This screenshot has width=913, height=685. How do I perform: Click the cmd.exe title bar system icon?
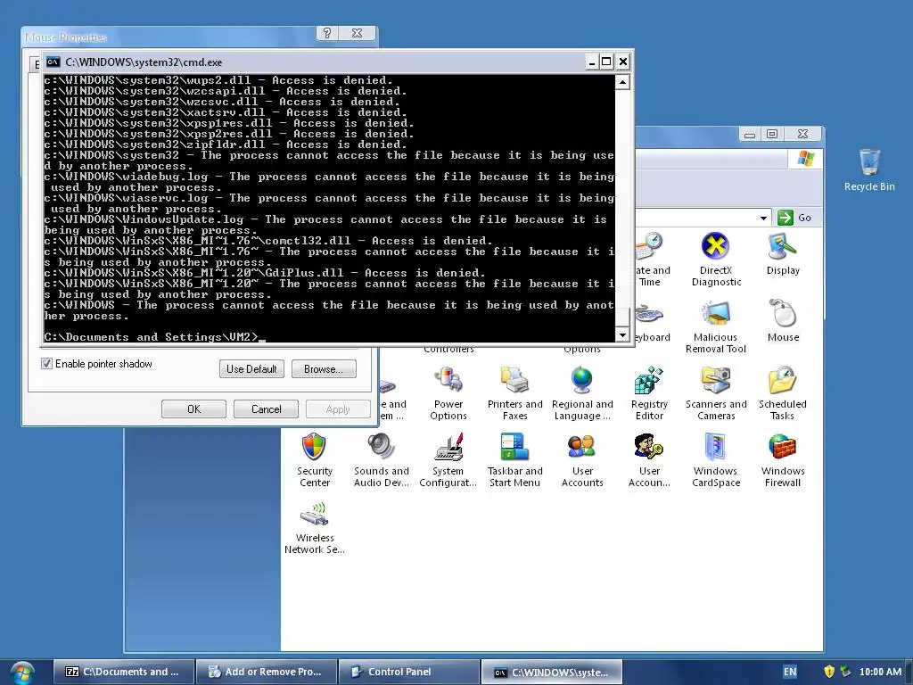coord(53,62)
